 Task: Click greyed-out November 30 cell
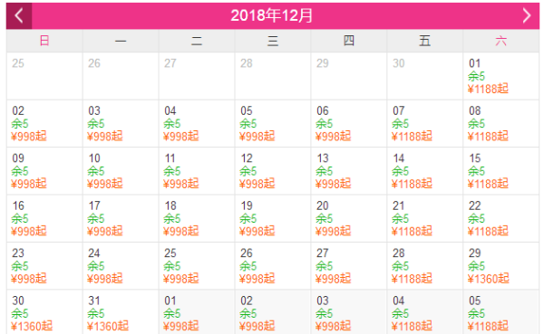coord(425,76)
